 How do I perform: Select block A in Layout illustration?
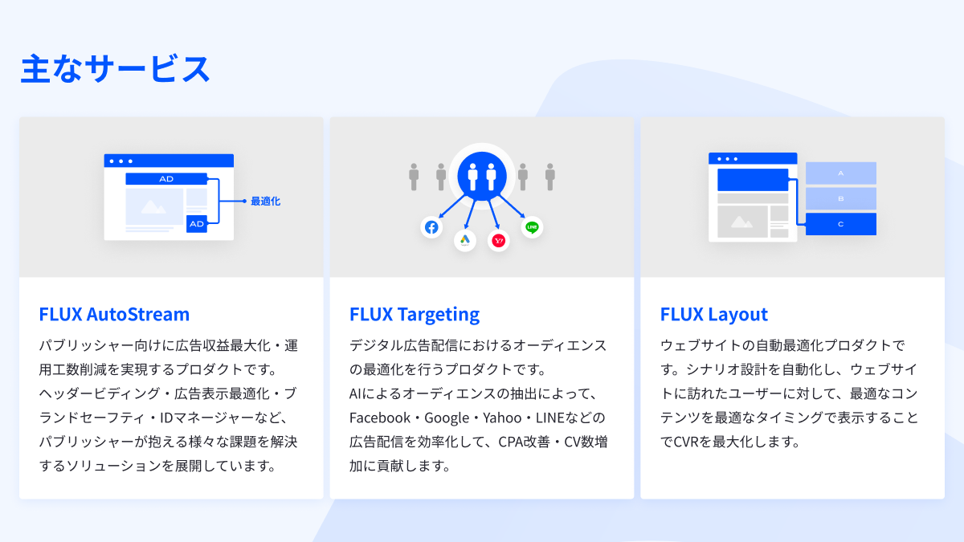click(x=841, y=173)
